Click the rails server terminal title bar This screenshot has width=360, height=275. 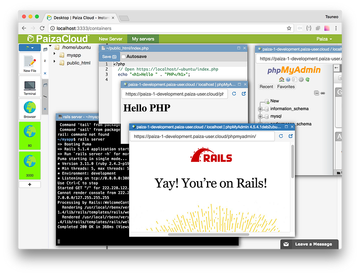tap(78, 117)
